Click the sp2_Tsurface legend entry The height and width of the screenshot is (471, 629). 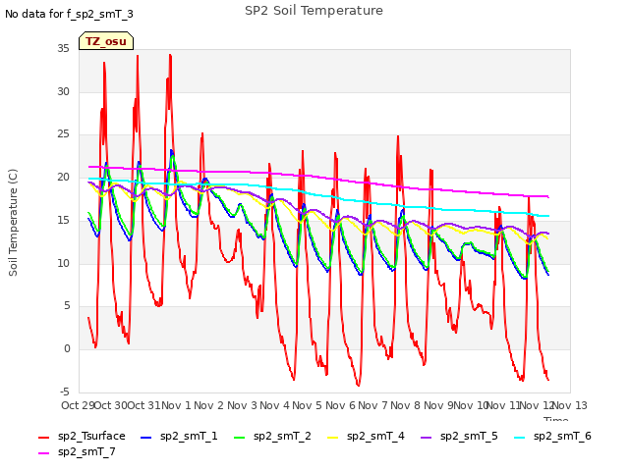tap(83, 436)
